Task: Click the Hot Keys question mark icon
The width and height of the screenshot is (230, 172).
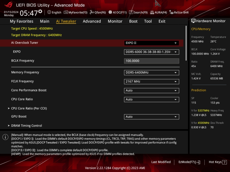Action: 225,162
